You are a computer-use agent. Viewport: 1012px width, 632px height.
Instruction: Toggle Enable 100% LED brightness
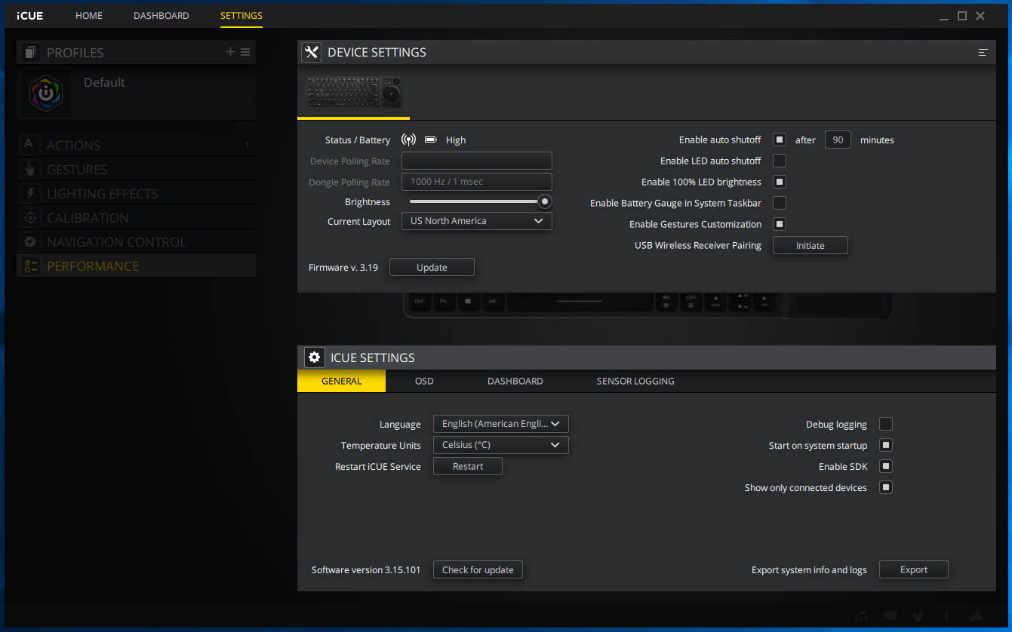point(780,182)
